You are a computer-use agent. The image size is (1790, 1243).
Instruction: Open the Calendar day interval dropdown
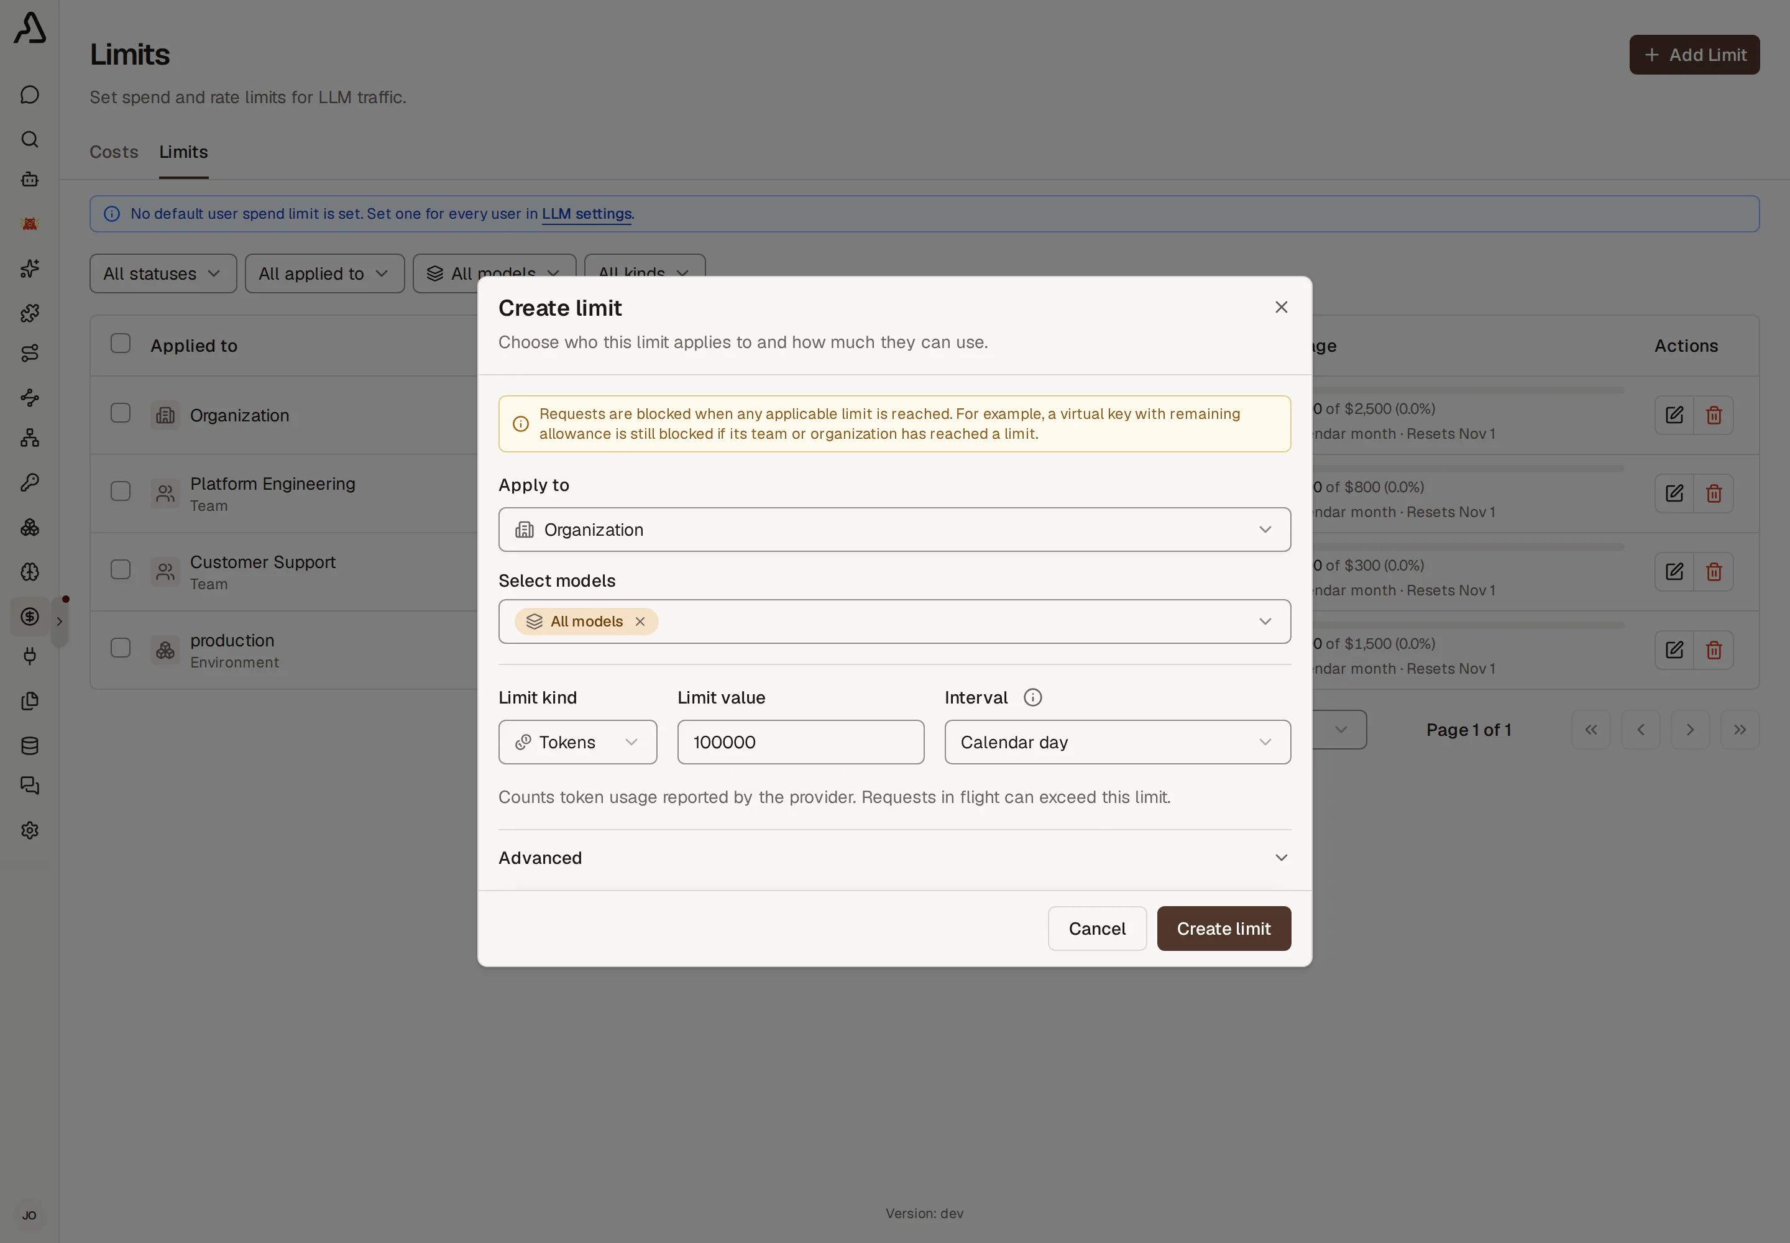pos(1117,742)
